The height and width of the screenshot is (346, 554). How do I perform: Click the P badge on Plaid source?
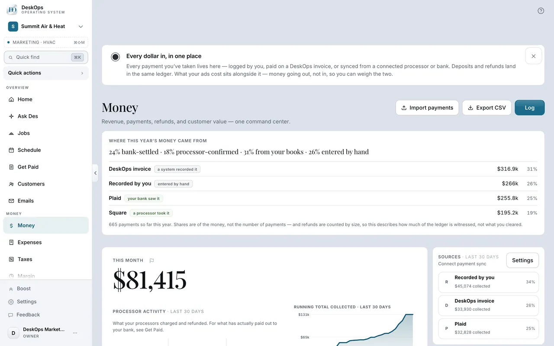(x=447, y=328)
